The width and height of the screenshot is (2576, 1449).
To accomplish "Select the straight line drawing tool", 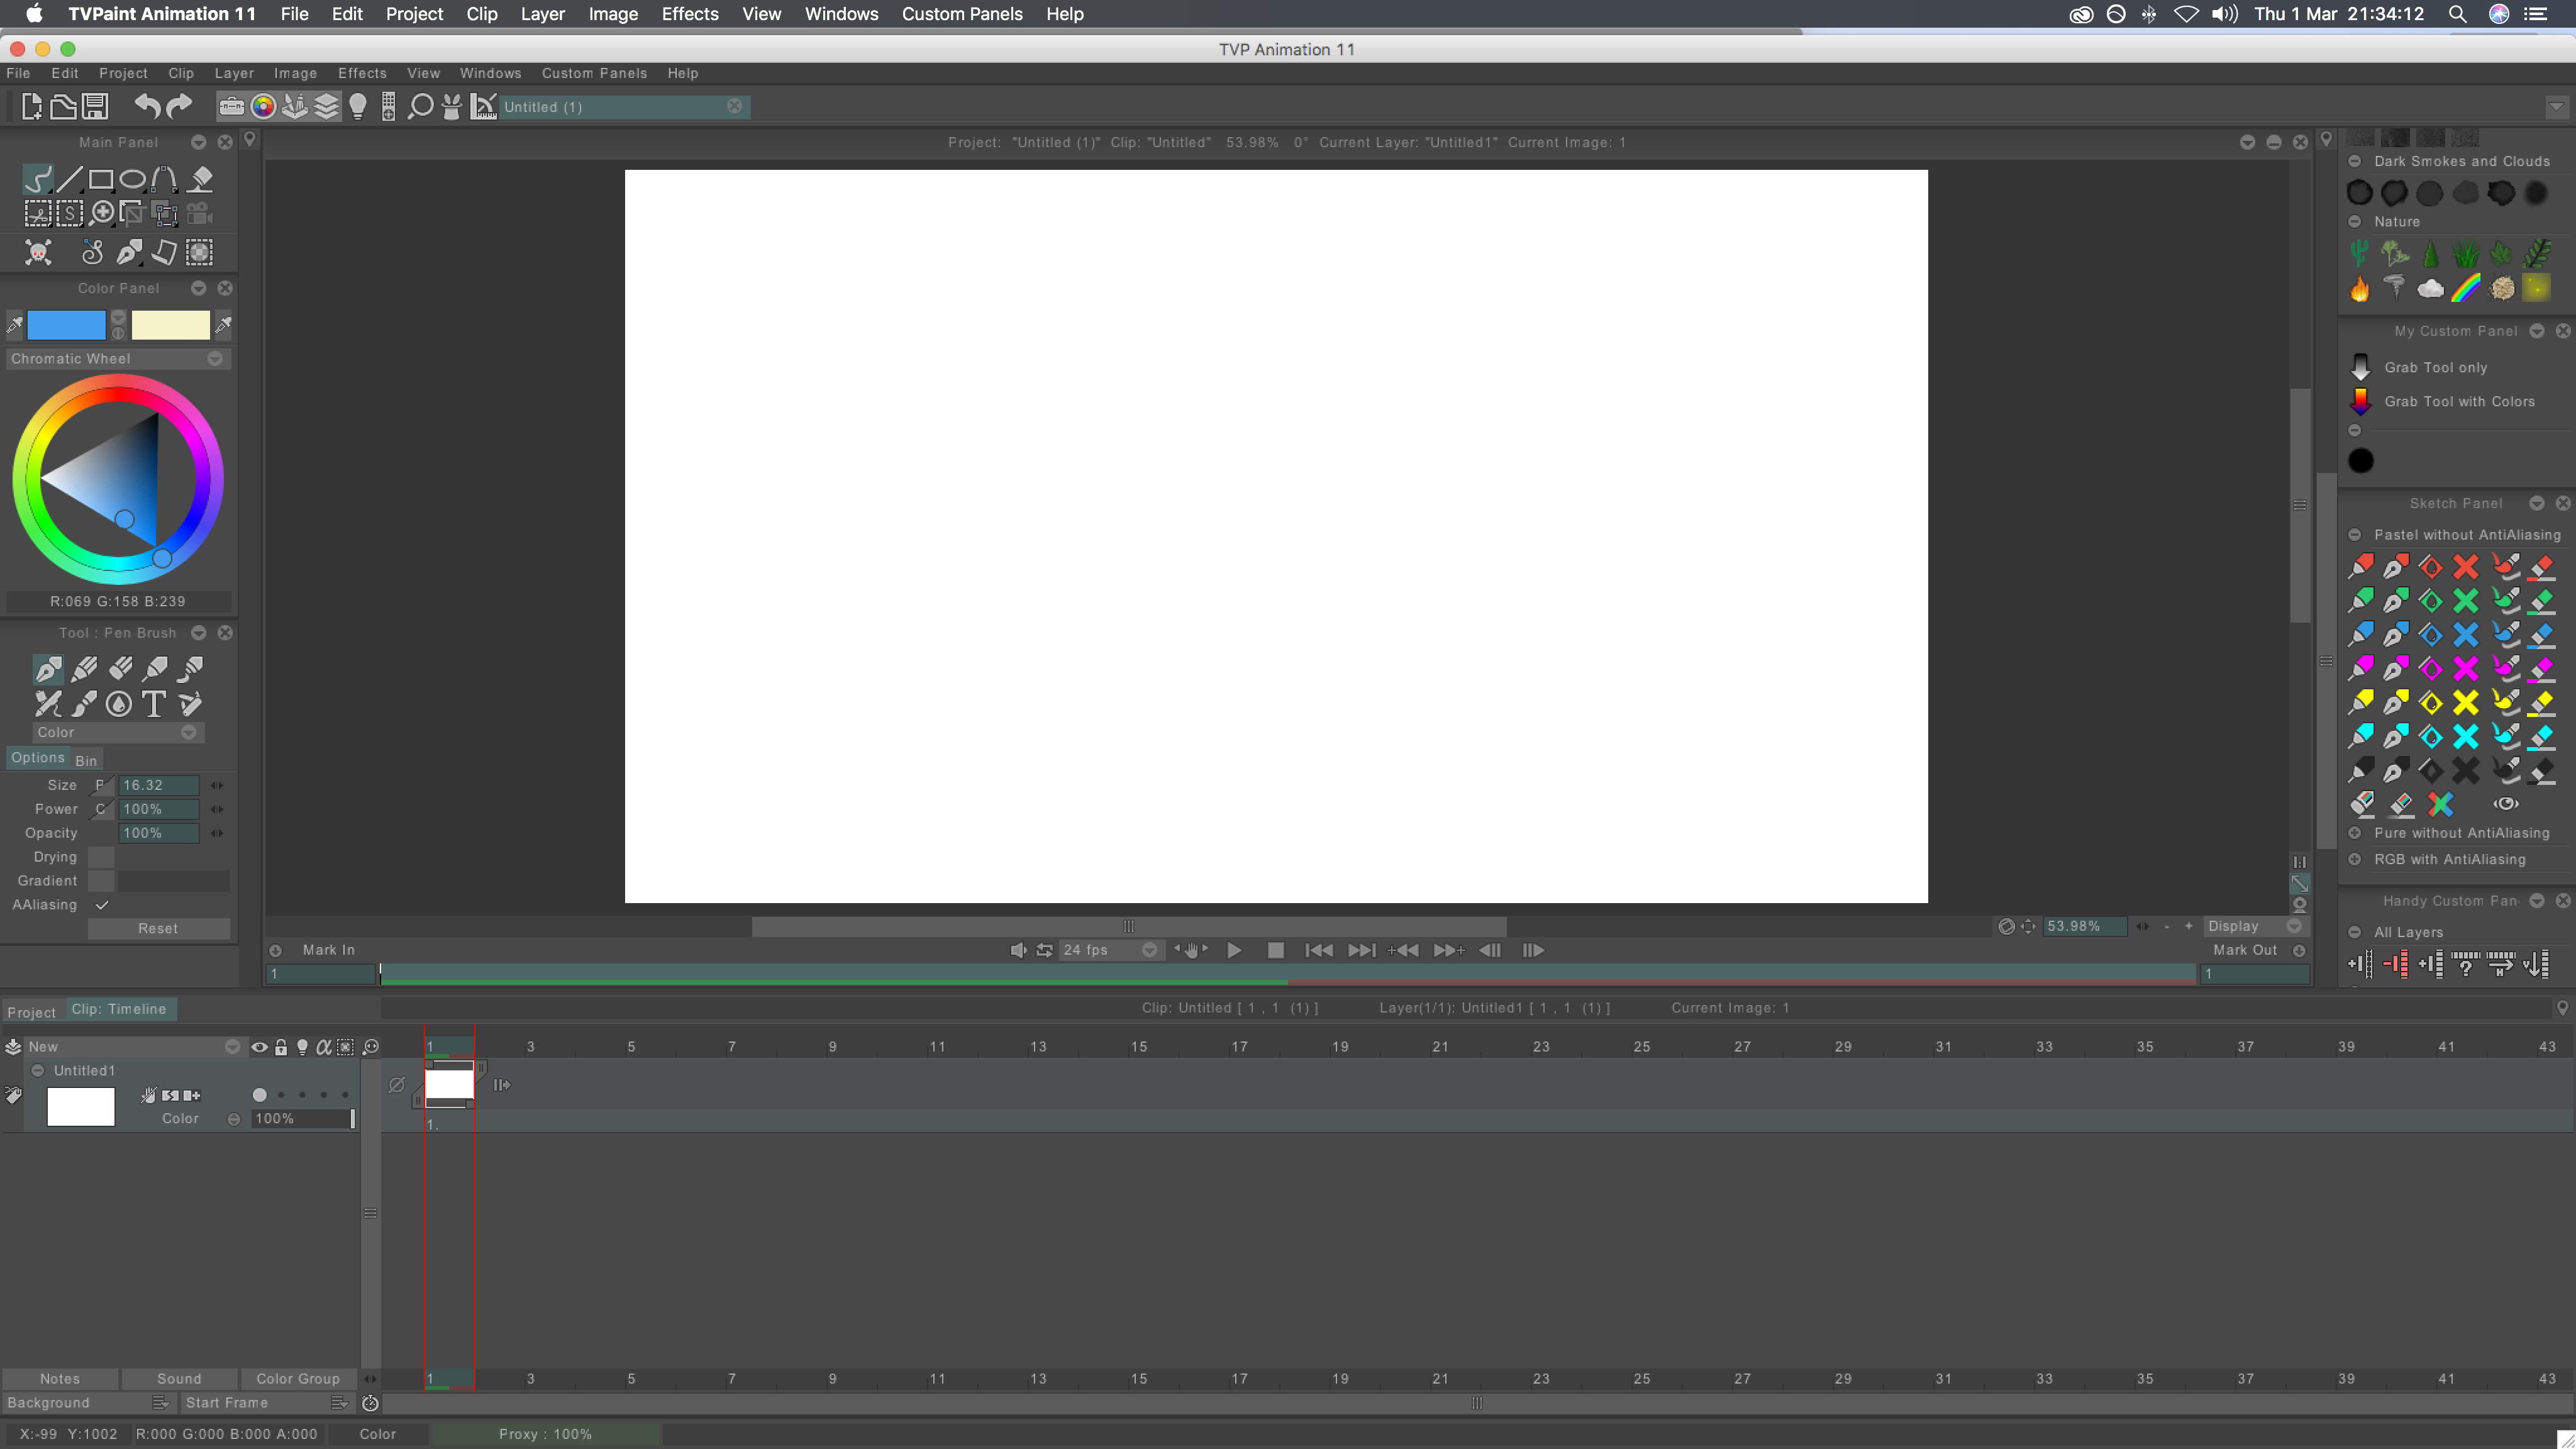I will [69, 179].
